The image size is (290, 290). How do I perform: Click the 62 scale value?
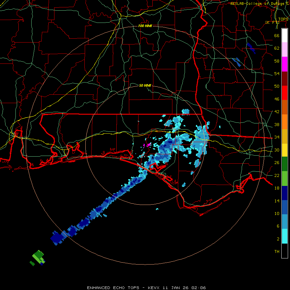coord(277,48)
